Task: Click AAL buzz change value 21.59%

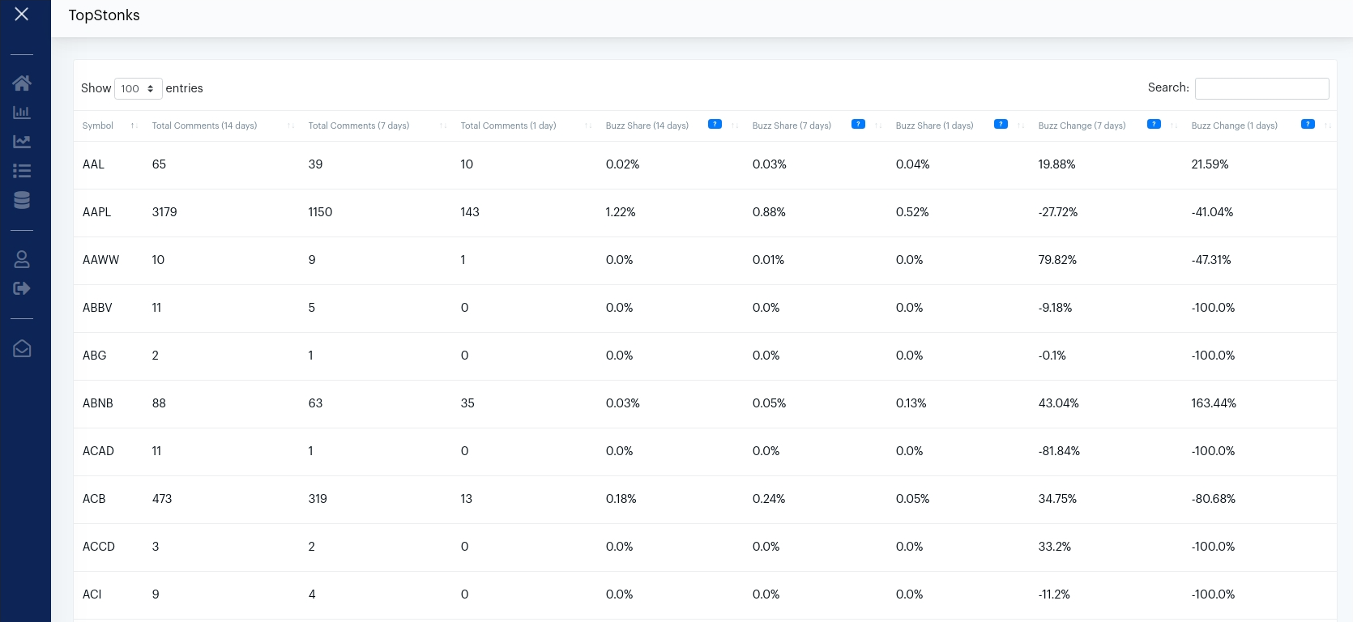Action: (1210, 164)
